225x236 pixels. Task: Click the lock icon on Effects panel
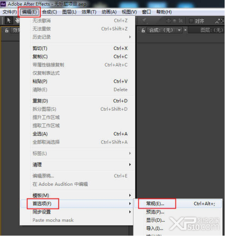[x=6, y=30]
